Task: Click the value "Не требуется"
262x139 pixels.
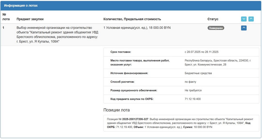Action: click(x=193, y=90)
